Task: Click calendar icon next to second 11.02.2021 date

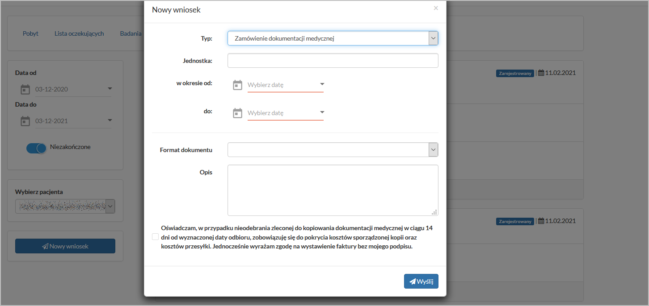Action: tap(541, 221)
